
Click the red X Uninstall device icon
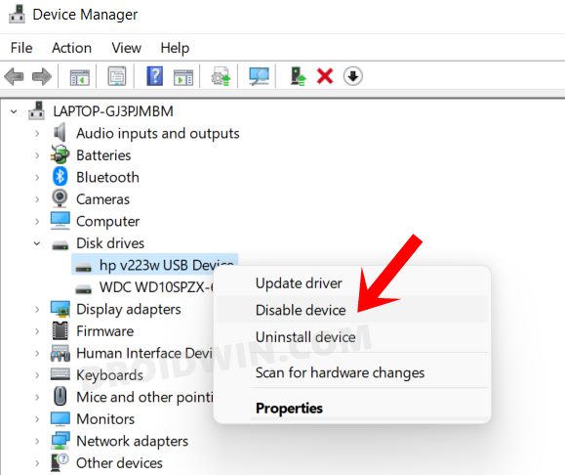click(x=325, y=76)
